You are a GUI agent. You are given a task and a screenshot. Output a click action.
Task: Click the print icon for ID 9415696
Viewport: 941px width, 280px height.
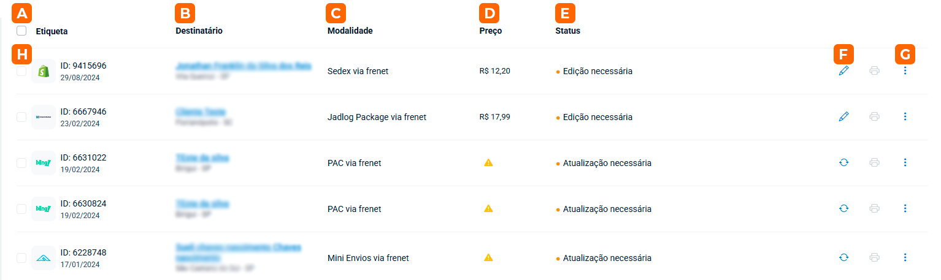click(875, 71)
